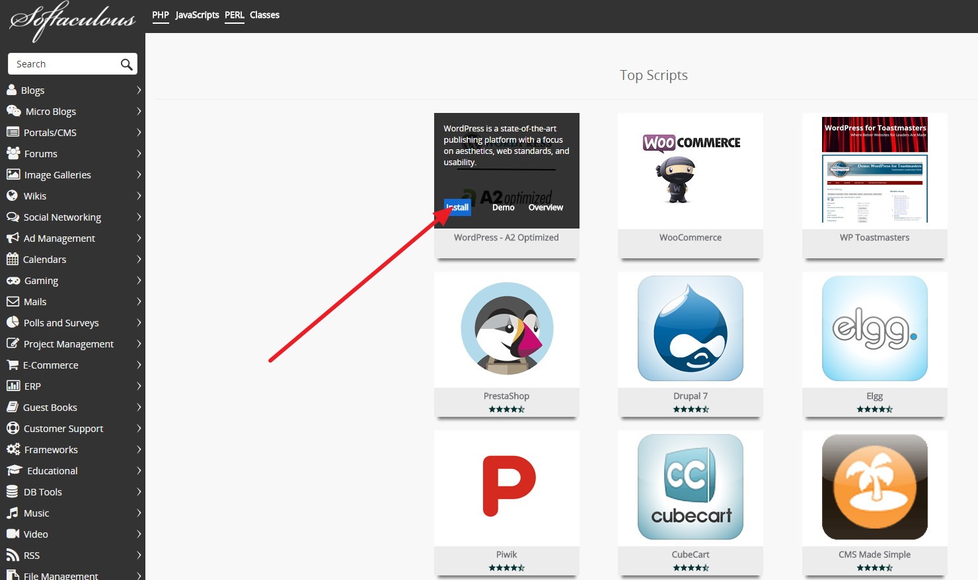Select the Piwik red P logo
The image size is (978, 580).
pyautogui.click(x=509, y=486)
